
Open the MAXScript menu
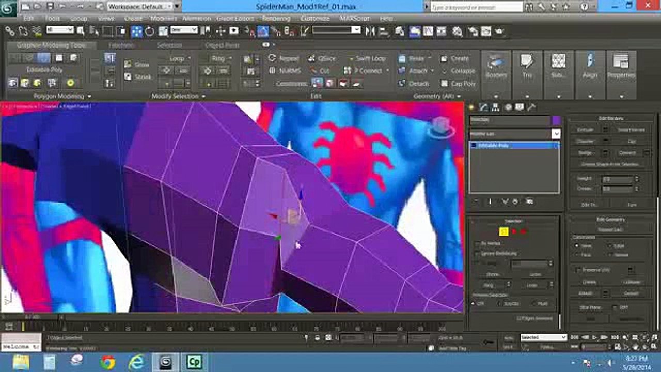click(x=354, y=18)
